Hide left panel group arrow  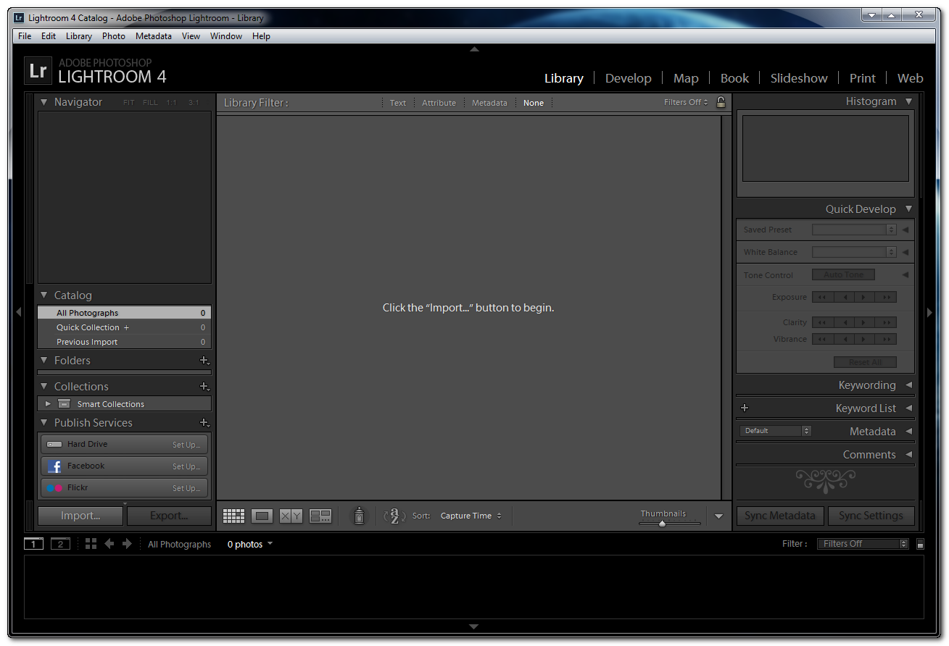click(x=19, y=312)
